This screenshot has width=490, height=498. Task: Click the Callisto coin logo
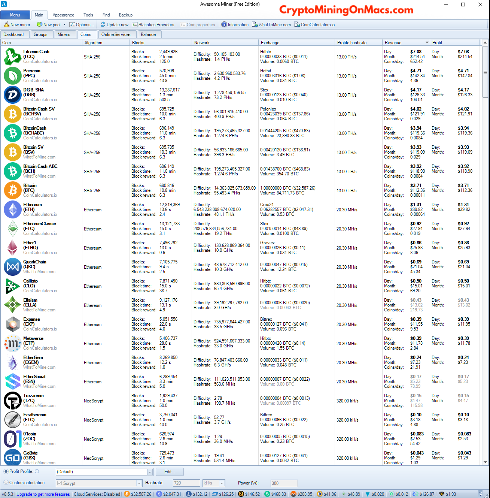tap(13, 286)
